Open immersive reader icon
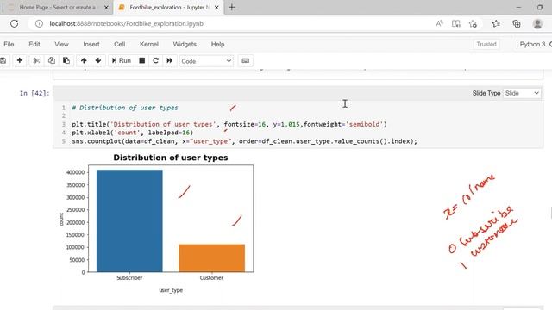552x310 pixels. tap(456, 23)
